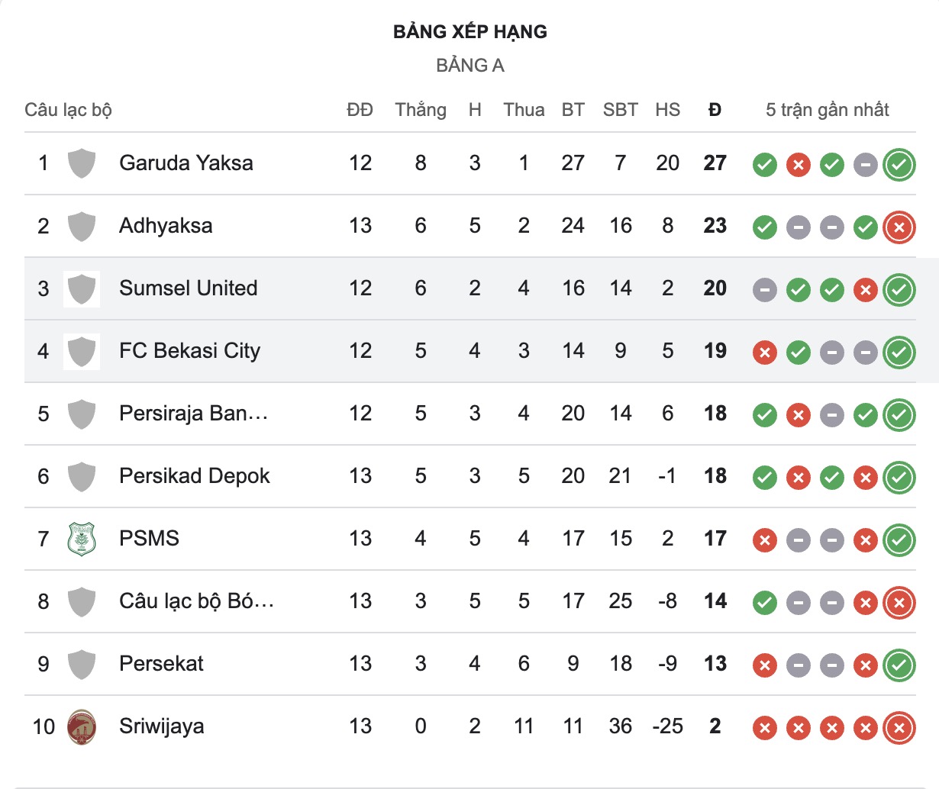Click the Adhyaksa shield crest
939x789 pixels.
82,226
